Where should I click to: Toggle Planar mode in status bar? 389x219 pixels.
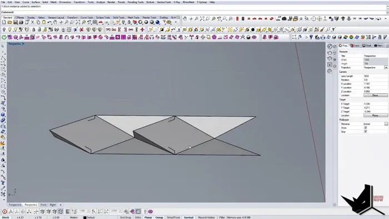(148, 217)
